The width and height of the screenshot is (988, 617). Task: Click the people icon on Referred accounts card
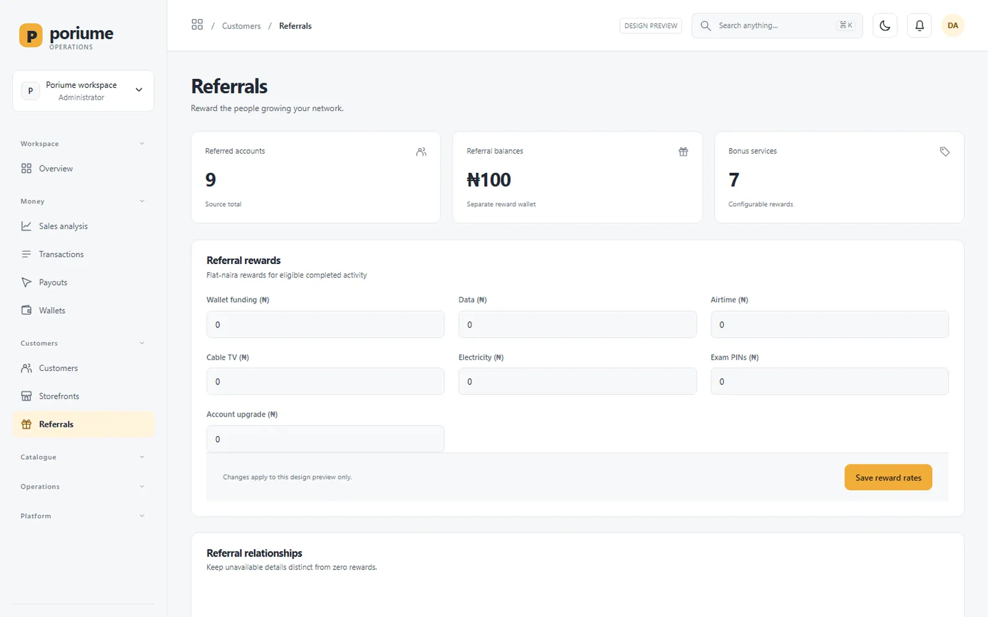click(421, 152)
